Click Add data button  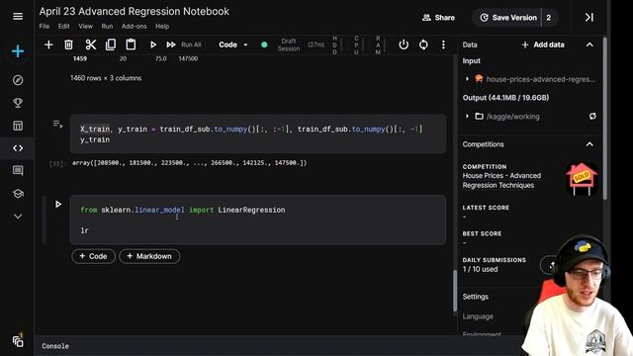[x=543, y=44]
